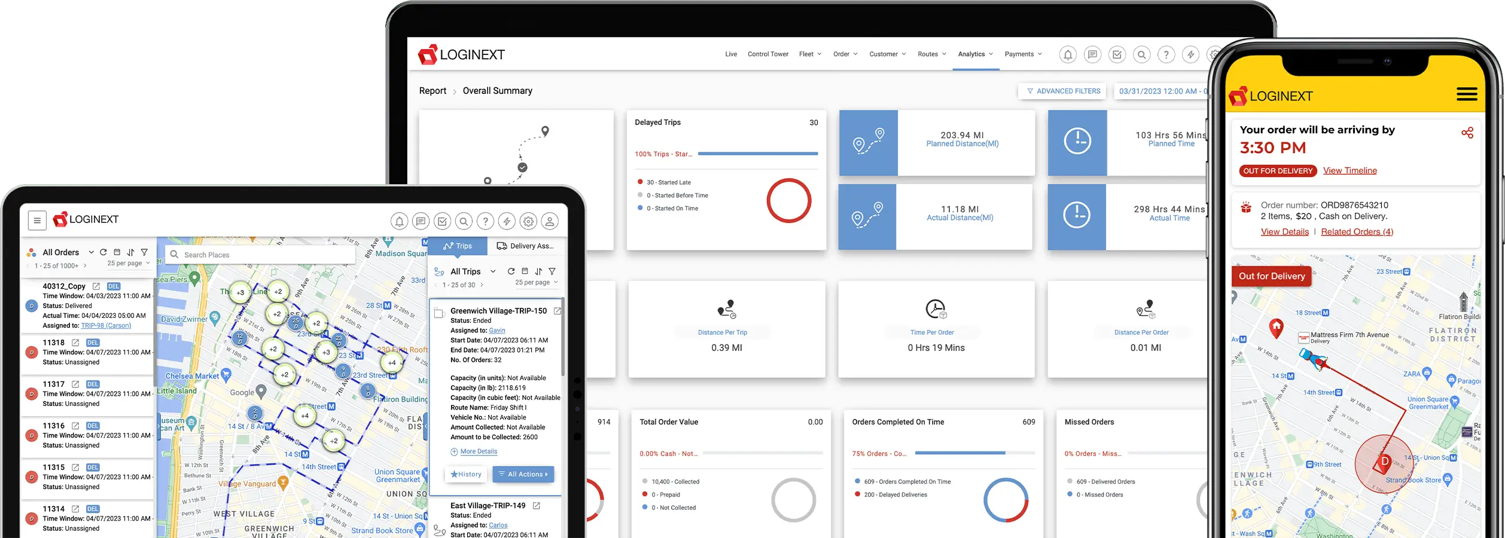Click View Timeline link on phone
This screenshot has width=1505, height=538.
(1350, 170)
